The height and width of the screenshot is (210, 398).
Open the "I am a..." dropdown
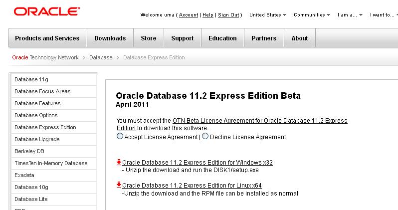pyautogui.click(x=350, y=15)
